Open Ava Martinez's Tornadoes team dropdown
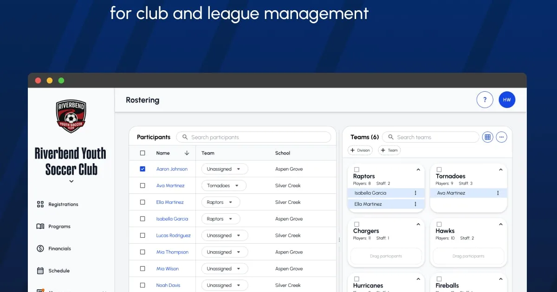557x292 pixels. point(224,186)
